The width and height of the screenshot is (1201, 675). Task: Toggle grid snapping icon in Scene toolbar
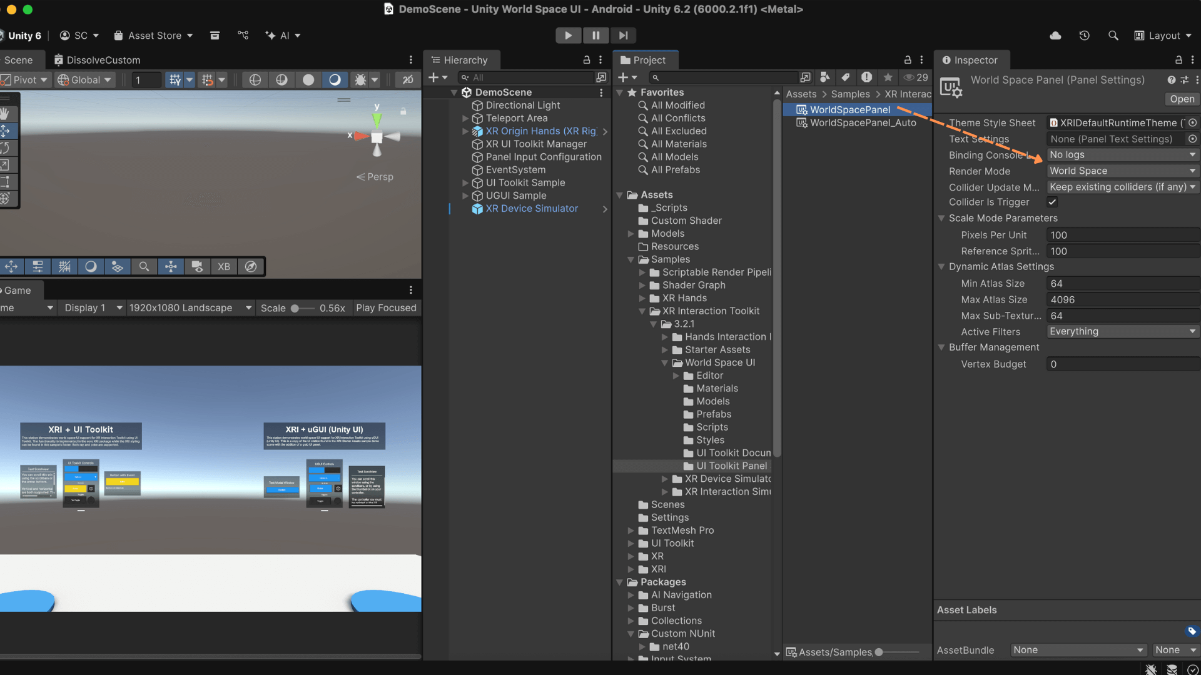click(175, 79)
